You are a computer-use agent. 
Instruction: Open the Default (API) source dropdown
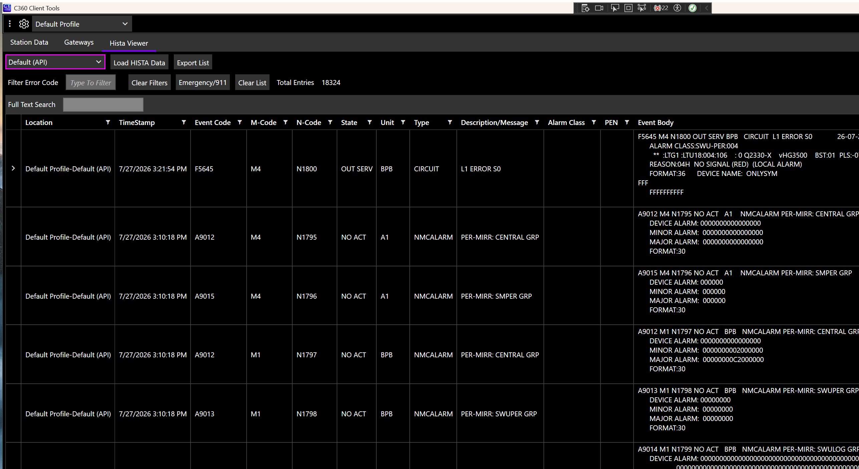(55, 62)
